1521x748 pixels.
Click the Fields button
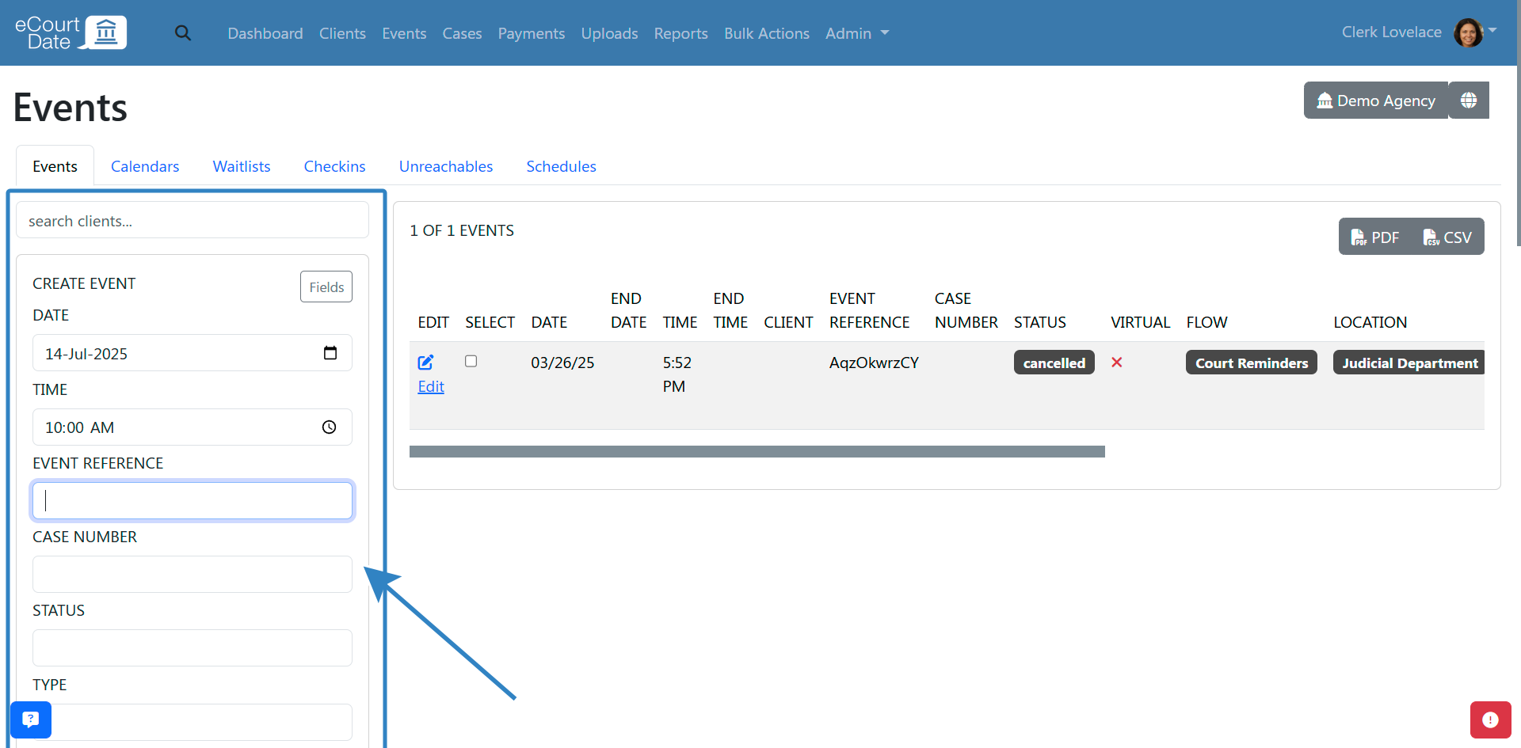coord(326,287)
